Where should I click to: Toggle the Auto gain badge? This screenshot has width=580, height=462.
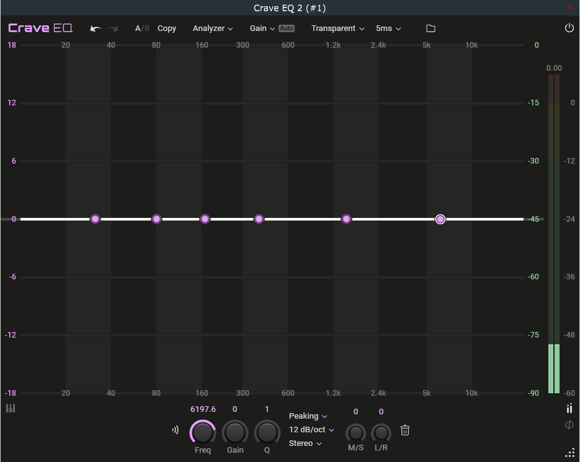point(287,28)
